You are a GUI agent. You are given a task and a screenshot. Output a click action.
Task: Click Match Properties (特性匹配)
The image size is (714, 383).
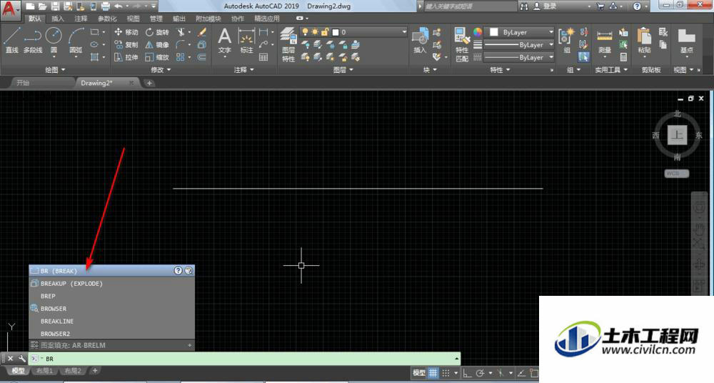[462, 44]
